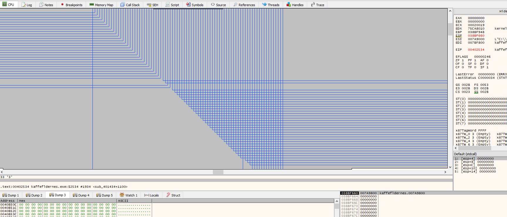
Task: Click the Trace icon
Action: click(313, 5)
